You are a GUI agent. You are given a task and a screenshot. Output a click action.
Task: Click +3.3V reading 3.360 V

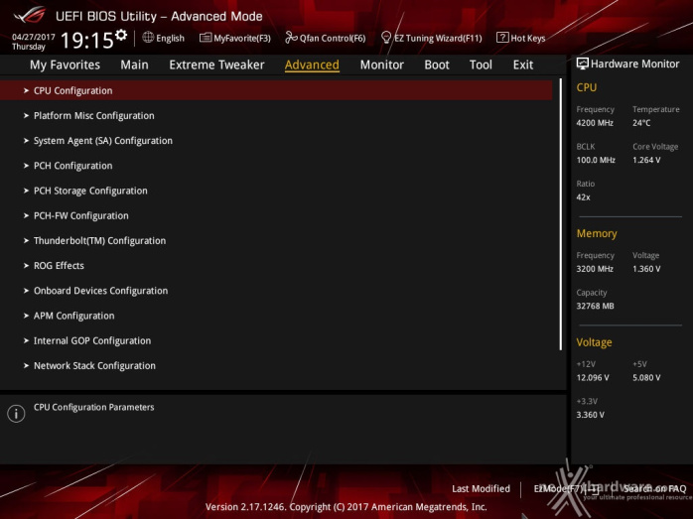pos(591,415)
